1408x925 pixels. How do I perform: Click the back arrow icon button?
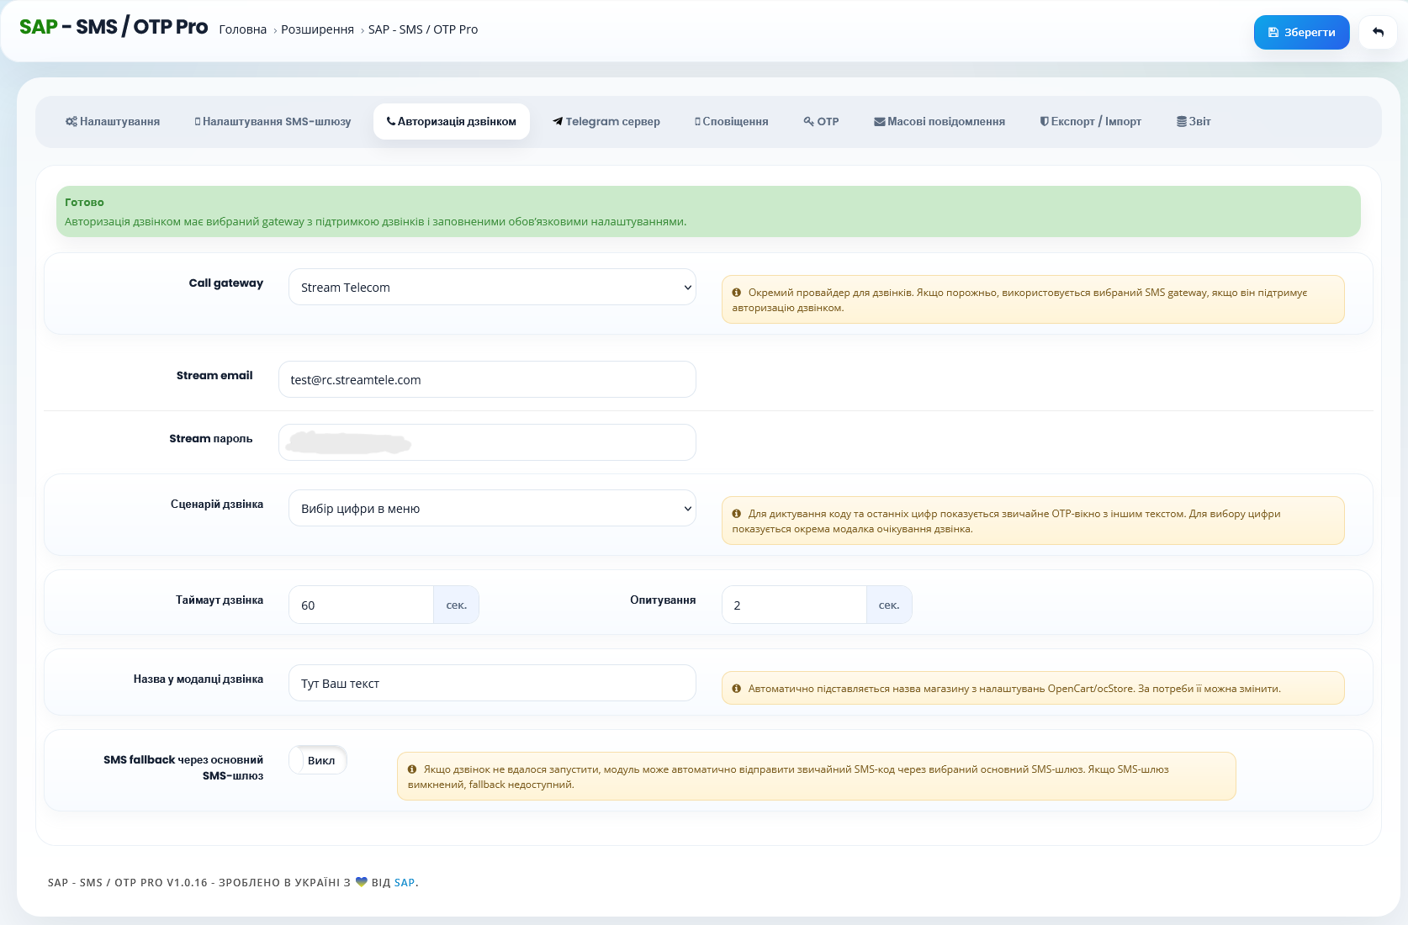coord(1378,32)
